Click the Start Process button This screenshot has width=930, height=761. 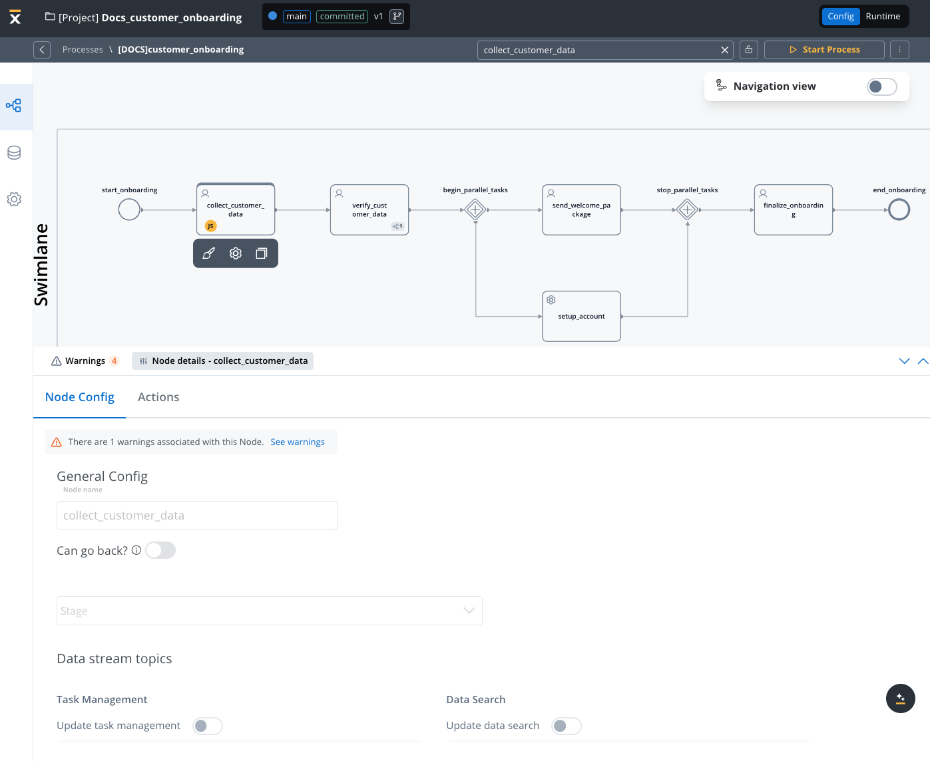click(824, 50)
